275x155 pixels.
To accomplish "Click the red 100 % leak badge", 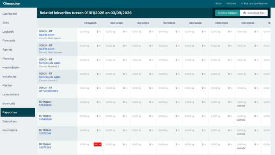I will [98, 144].
